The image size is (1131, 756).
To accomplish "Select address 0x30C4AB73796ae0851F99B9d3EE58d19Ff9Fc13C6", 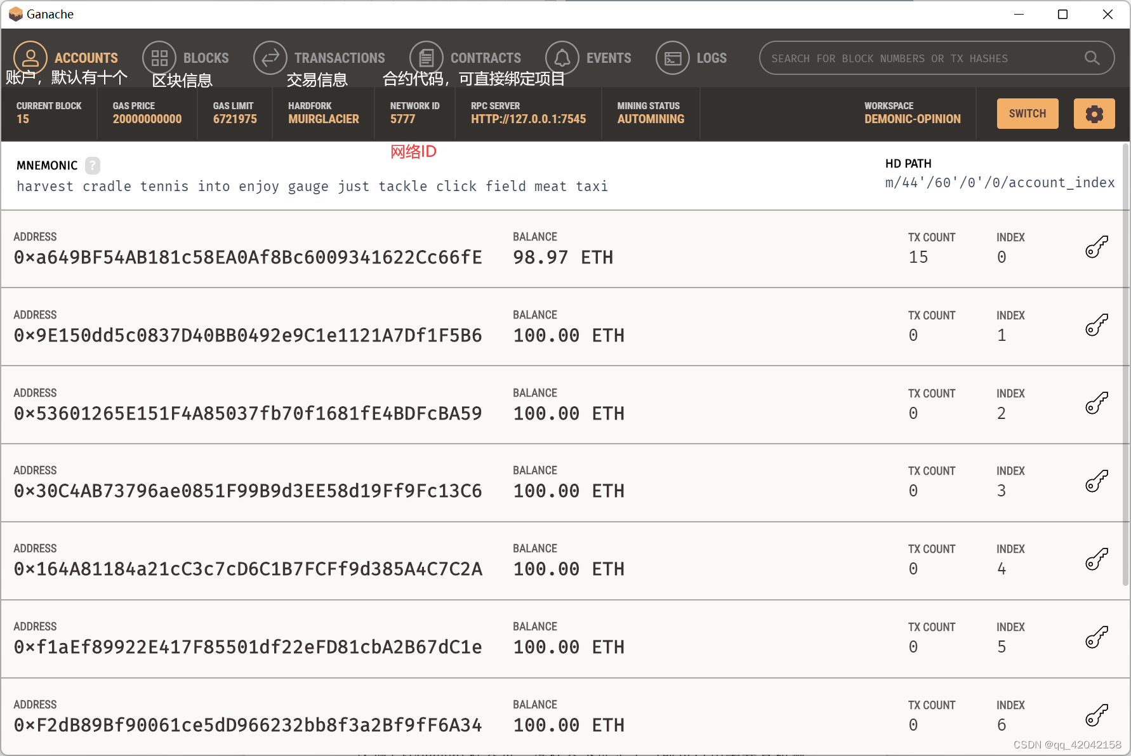I will pos(248,491).
